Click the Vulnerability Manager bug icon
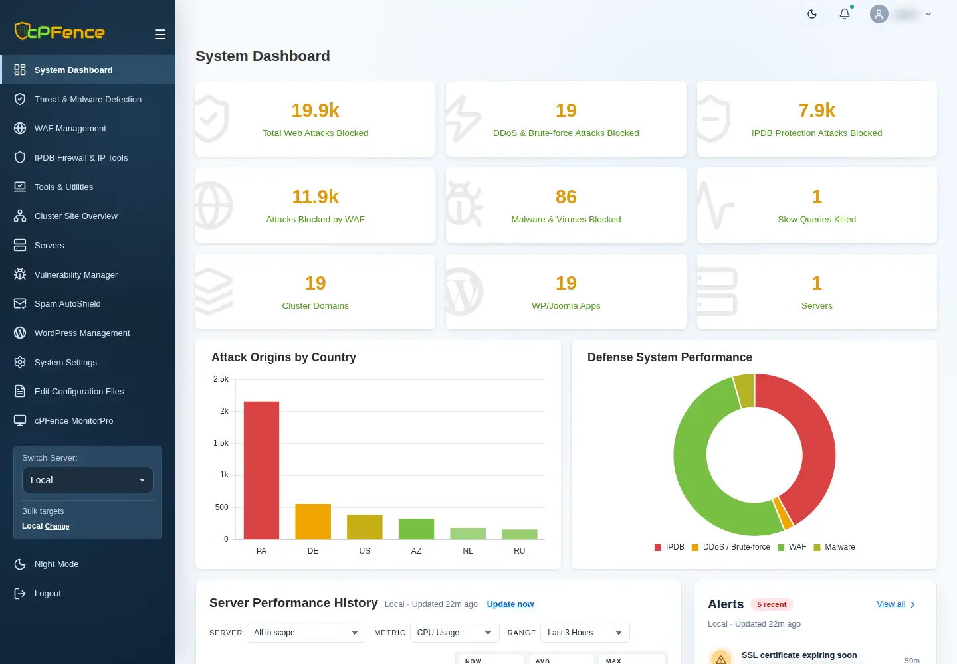This screenshot has height=664, width=957. click(20, 274)
